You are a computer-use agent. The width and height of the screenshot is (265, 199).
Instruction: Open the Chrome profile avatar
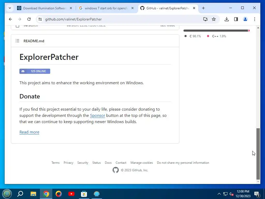[x=245, y=19]
